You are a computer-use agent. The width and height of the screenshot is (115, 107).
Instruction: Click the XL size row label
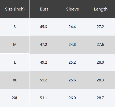point(15,80)
